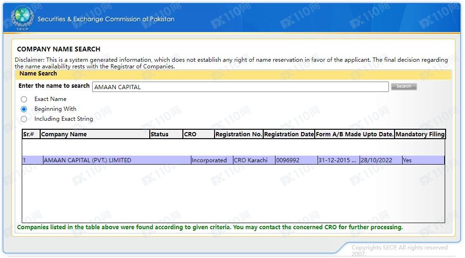Click registration number 0096992
The width and height of the screenshot is (465, 258).
pos(288,160)
